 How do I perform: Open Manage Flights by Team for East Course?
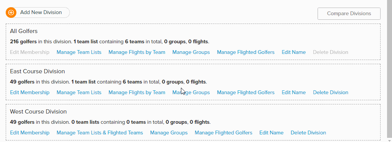[137, 93]
